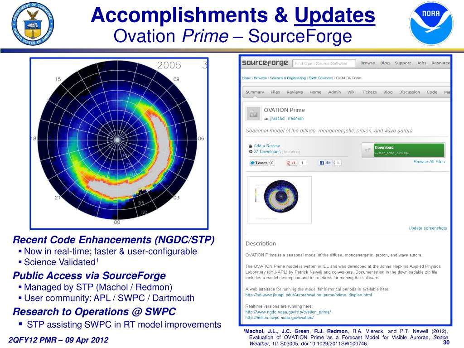
Task: Click 'Managed by STP (Machol / Redmon)' bullet
Action: coord(98,287)
